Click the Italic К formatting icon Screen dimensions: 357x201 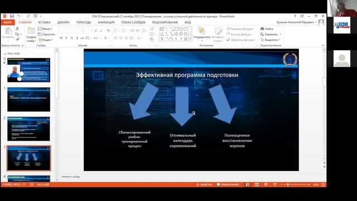pos(66,38)
